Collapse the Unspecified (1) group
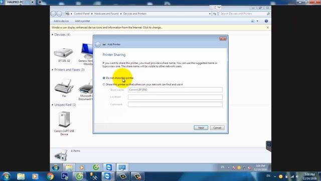This screenshot has height=181, width=321. pos(52,105)
